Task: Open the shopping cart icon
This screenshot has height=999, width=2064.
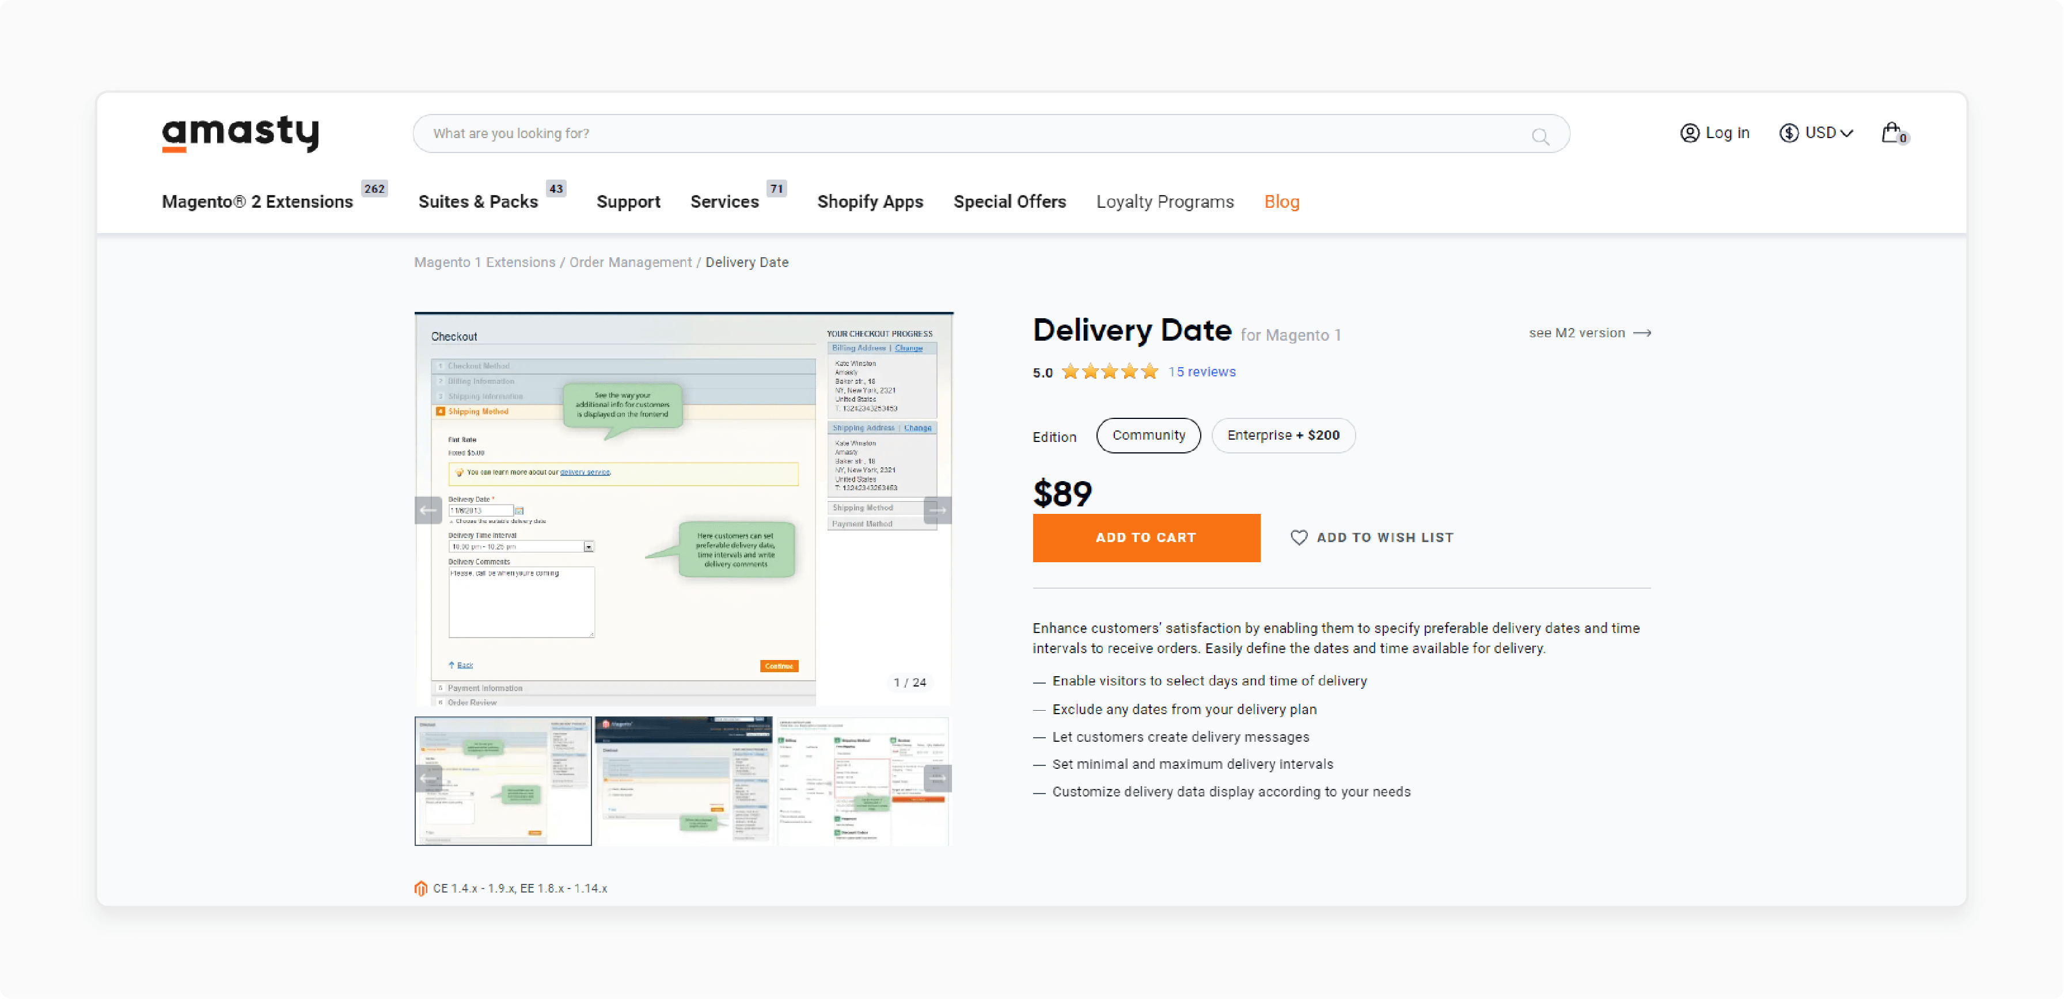Action: (1894, 133)
